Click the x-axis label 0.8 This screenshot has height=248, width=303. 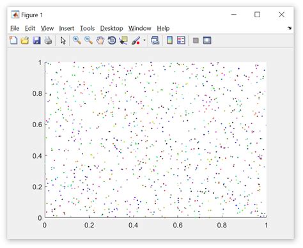click(222, 225)
